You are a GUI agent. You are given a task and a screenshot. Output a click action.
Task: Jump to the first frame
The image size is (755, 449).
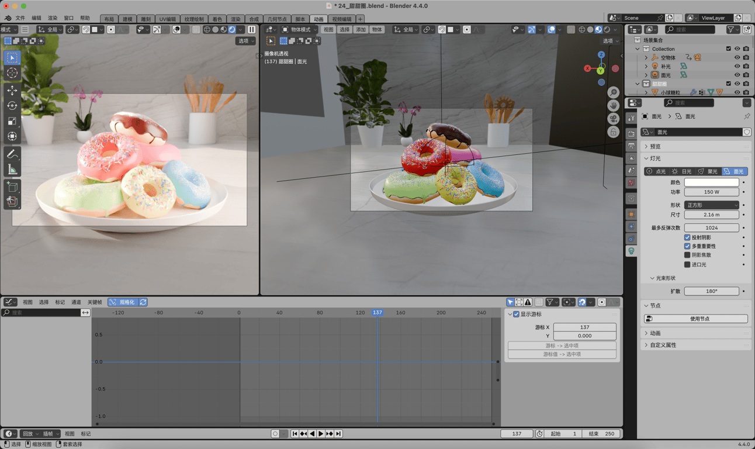click(x=295, y=434)
